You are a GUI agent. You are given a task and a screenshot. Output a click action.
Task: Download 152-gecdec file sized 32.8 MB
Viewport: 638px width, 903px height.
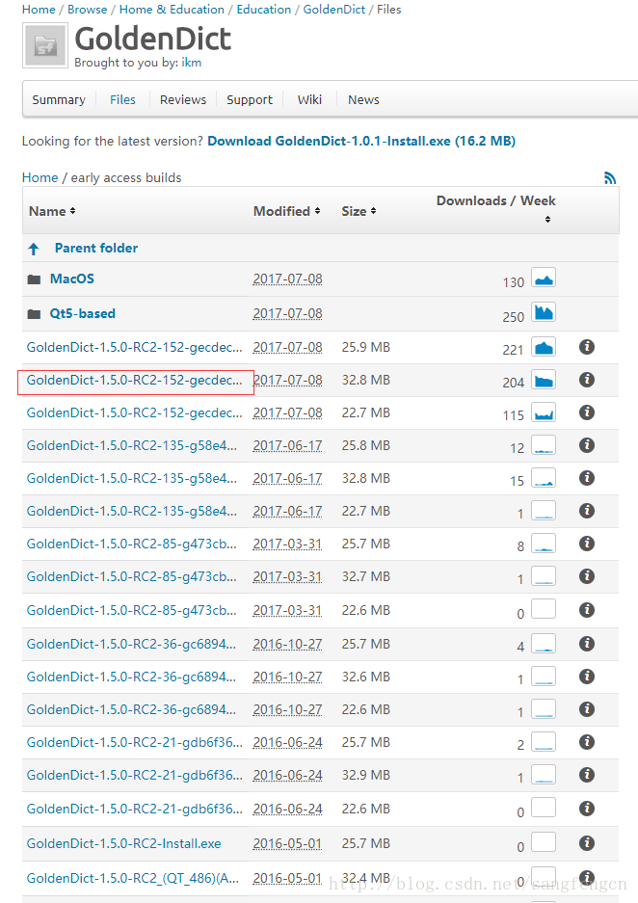point(134,380)
